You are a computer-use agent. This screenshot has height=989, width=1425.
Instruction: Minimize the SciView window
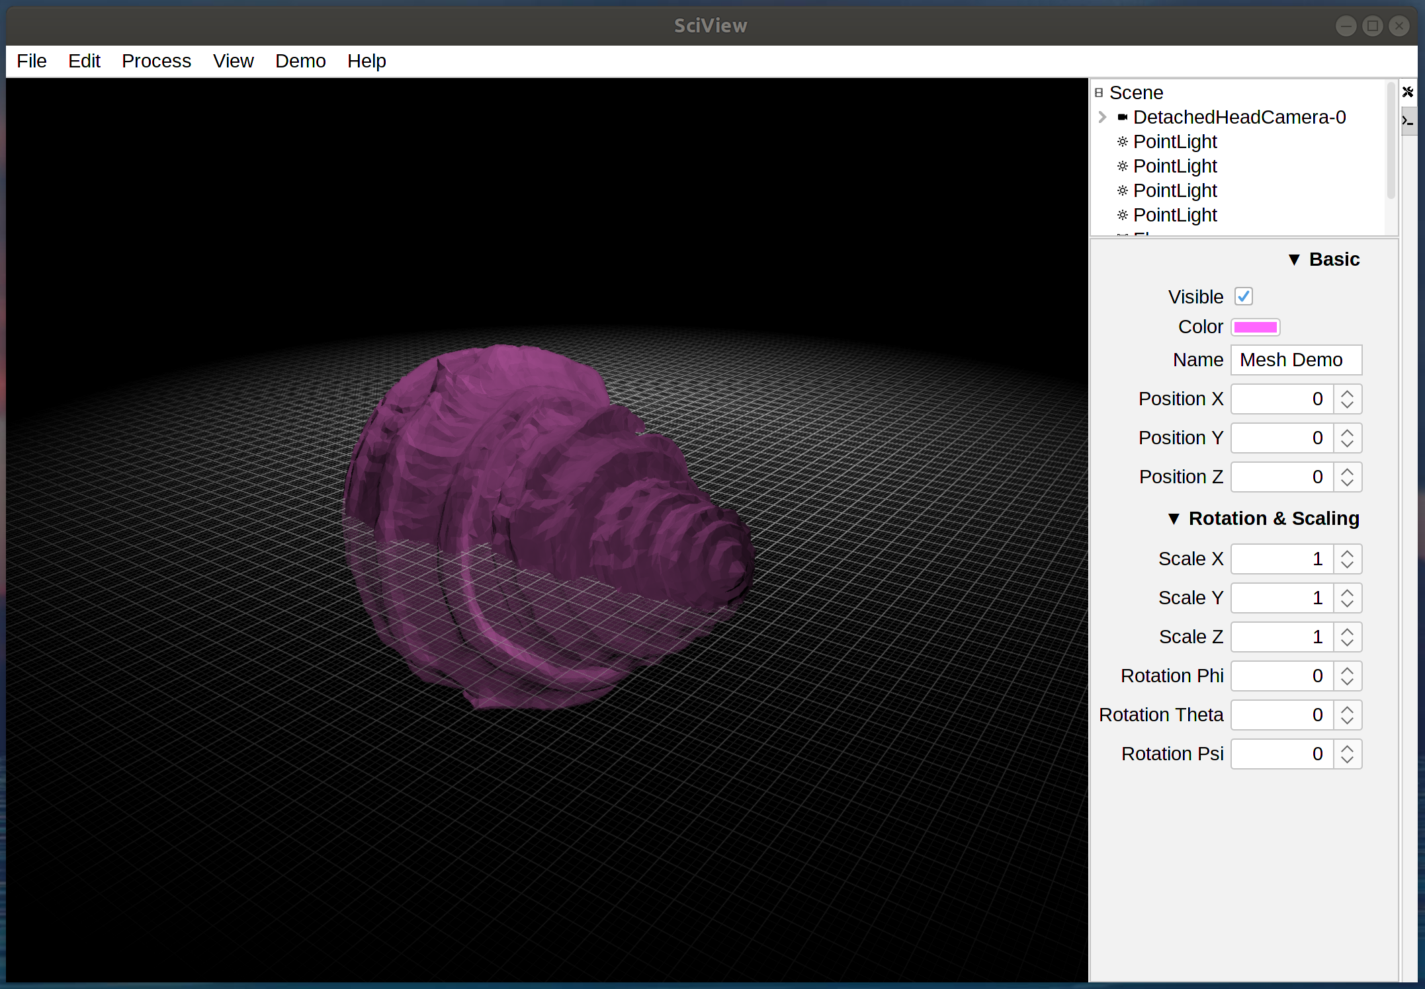pyautogui.click(x=1346, y=26)
